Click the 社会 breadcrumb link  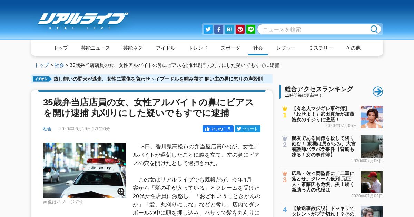[x=59, y=65]
